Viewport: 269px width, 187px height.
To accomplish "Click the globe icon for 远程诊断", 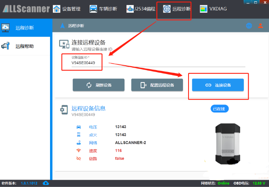I will point(167,9).
